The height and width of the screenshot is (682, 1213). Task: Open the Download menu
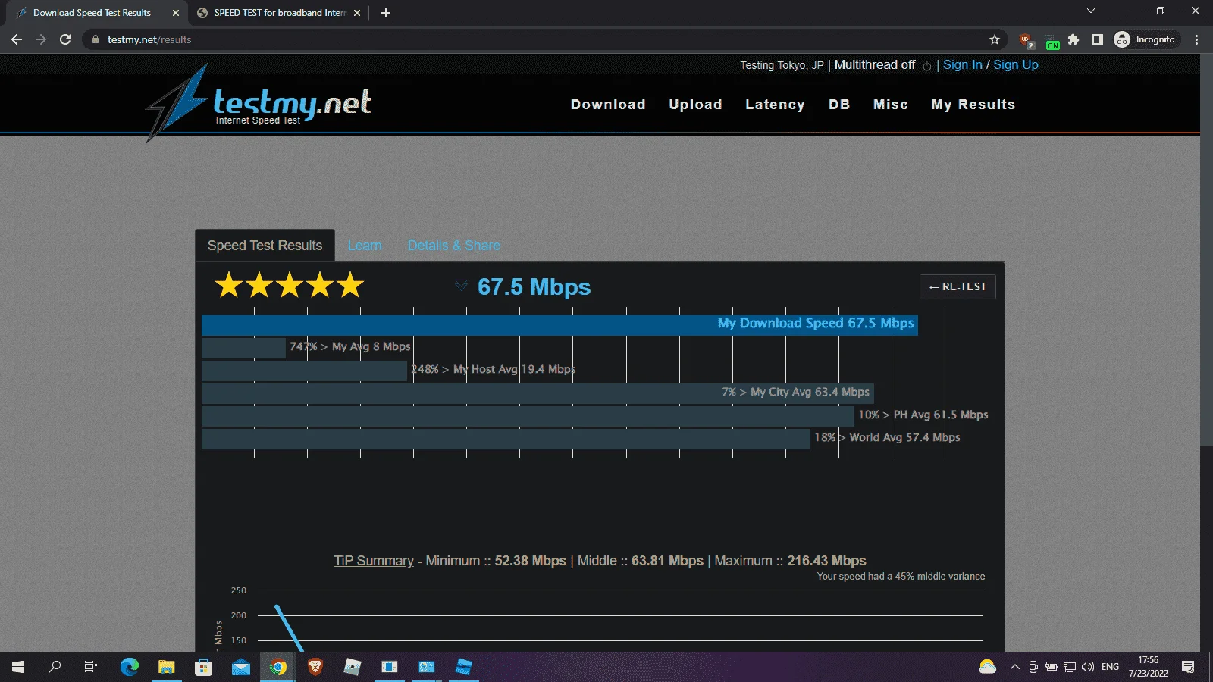(x=608, y=105)
